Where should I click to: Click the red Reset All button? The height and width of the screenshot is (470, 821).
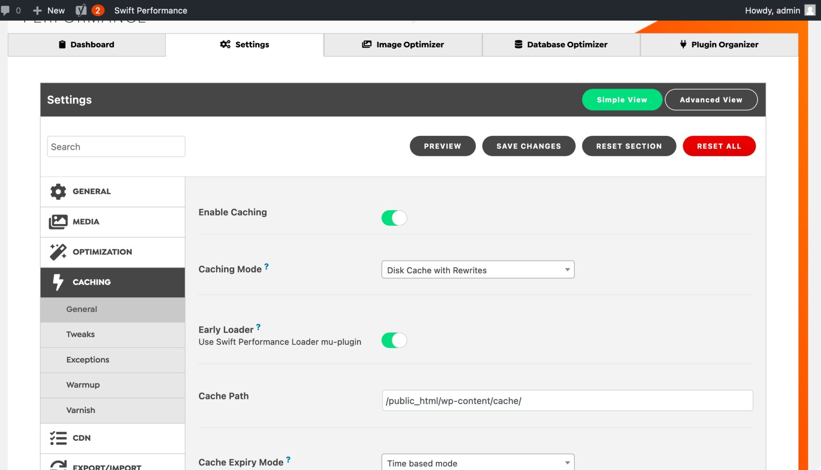click(719, 146)
